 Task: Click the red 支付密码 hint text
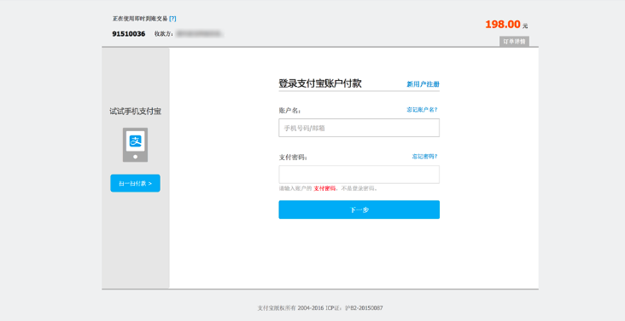324,188
